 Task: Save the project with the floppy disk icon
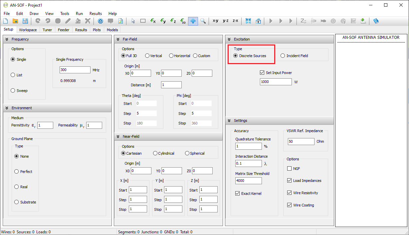25,21
